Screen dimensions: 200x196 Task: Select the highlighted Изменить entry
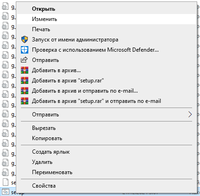coord(106,19)
